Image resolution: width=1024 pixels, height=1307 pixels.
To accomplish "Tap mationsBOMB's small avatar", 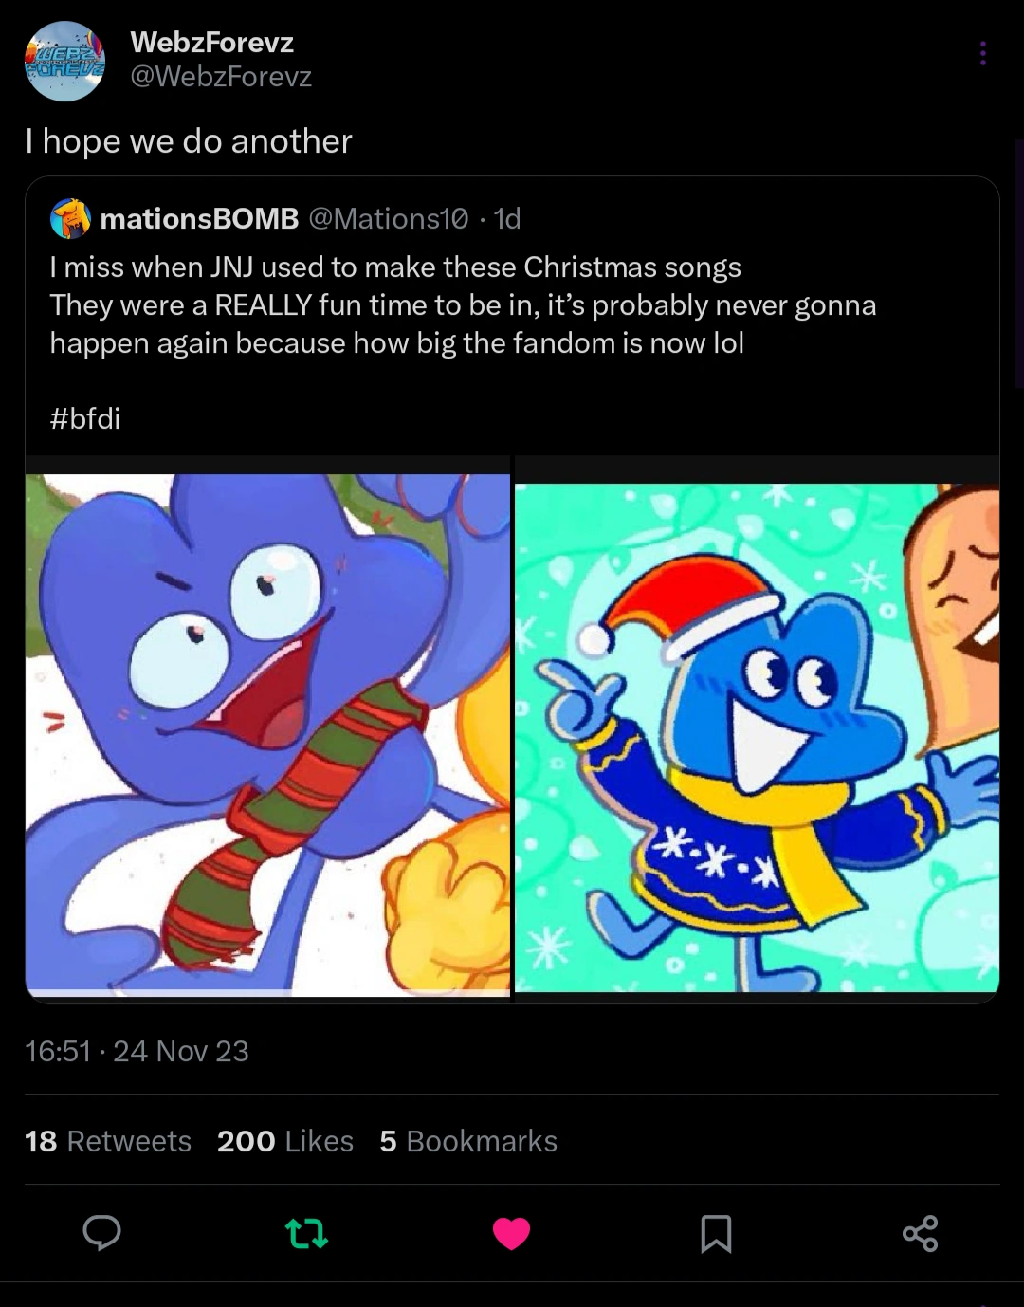I will coord(70,219).
